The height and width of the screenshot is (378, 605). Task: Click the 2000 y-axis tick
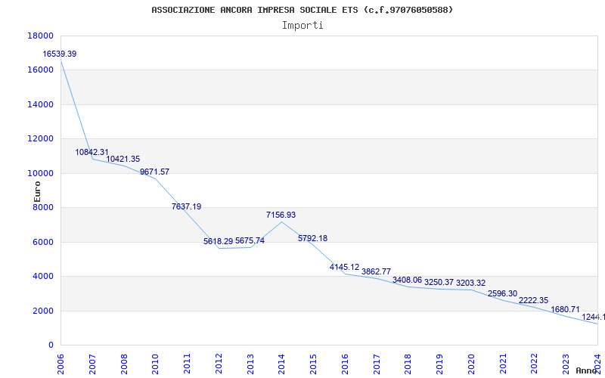click(x=43, y=311)
